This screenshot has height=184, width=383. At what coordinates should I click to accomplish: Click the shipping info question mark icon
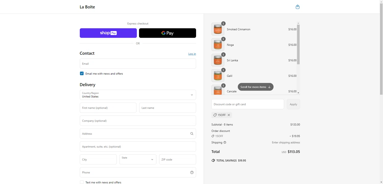225,143
